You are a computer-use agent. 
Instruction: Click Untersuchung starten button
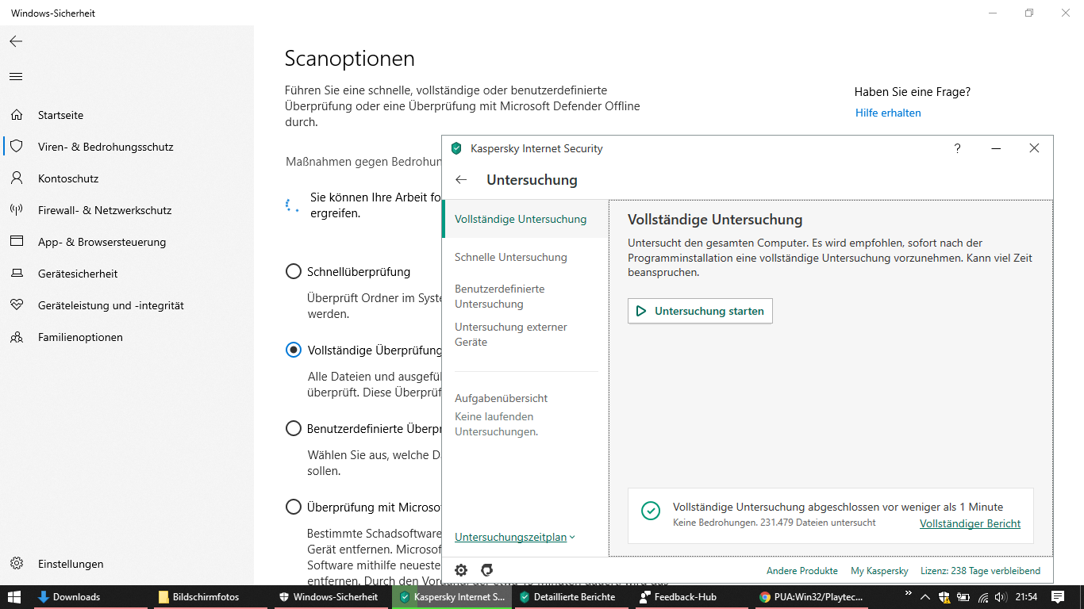[700, 311]
